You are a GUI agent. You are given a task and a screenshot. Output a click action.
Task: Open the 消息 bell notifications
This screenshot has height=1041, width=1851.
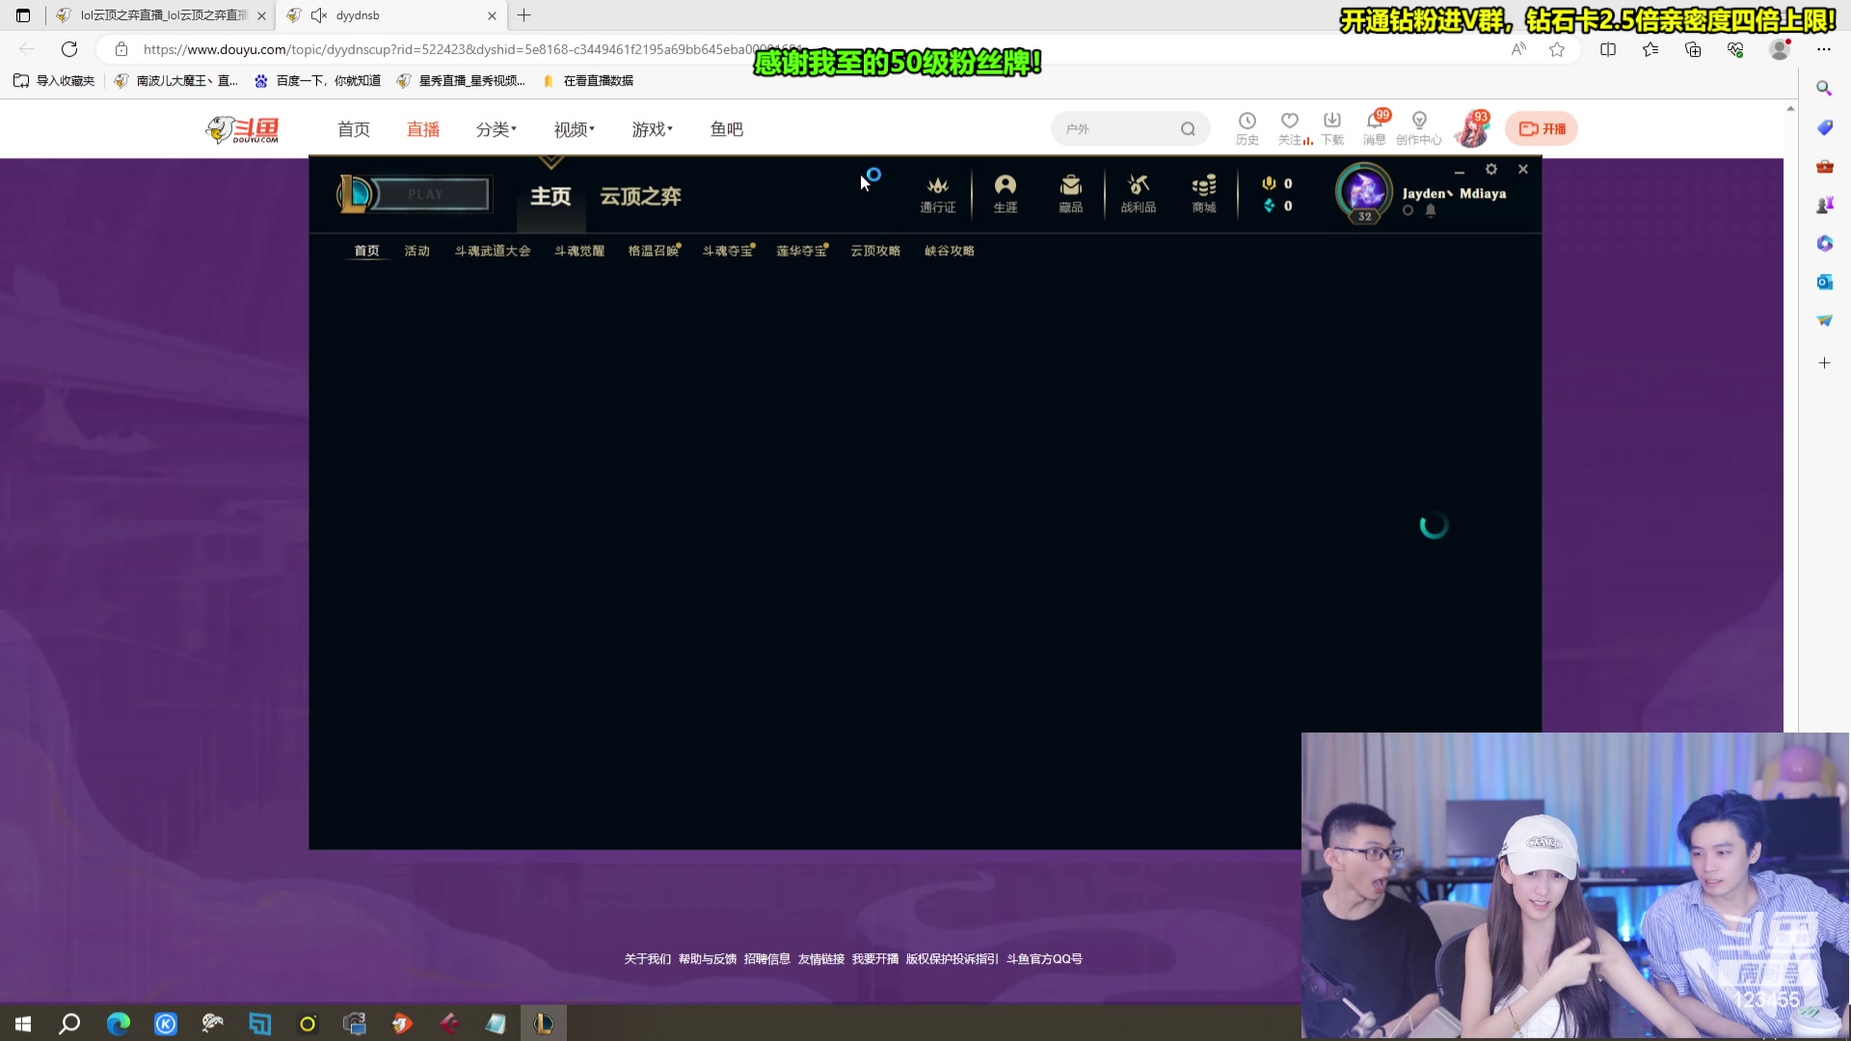[1375, 127]
